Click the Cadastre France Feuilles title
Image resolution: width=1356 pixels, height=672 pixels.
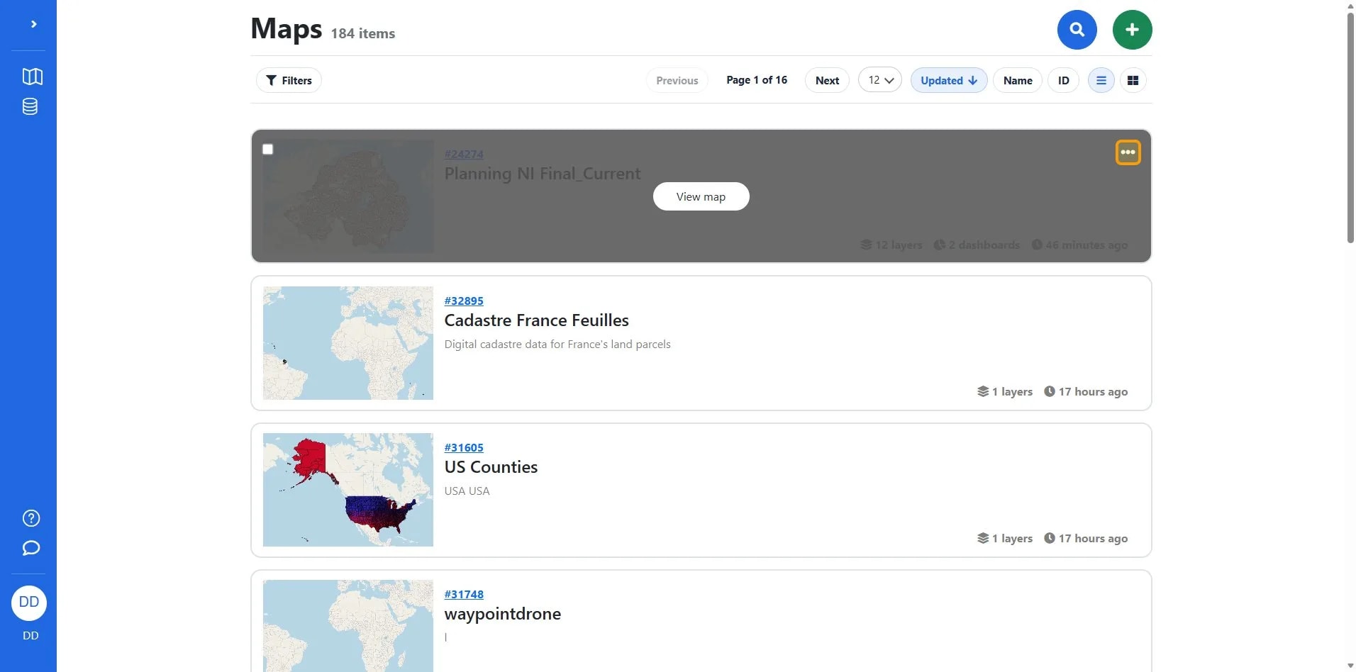[x=536, y=320]
